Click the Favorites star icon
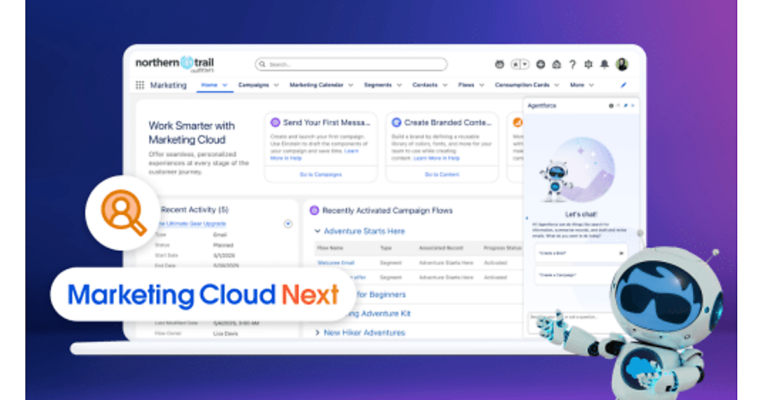 coord(516,64)
